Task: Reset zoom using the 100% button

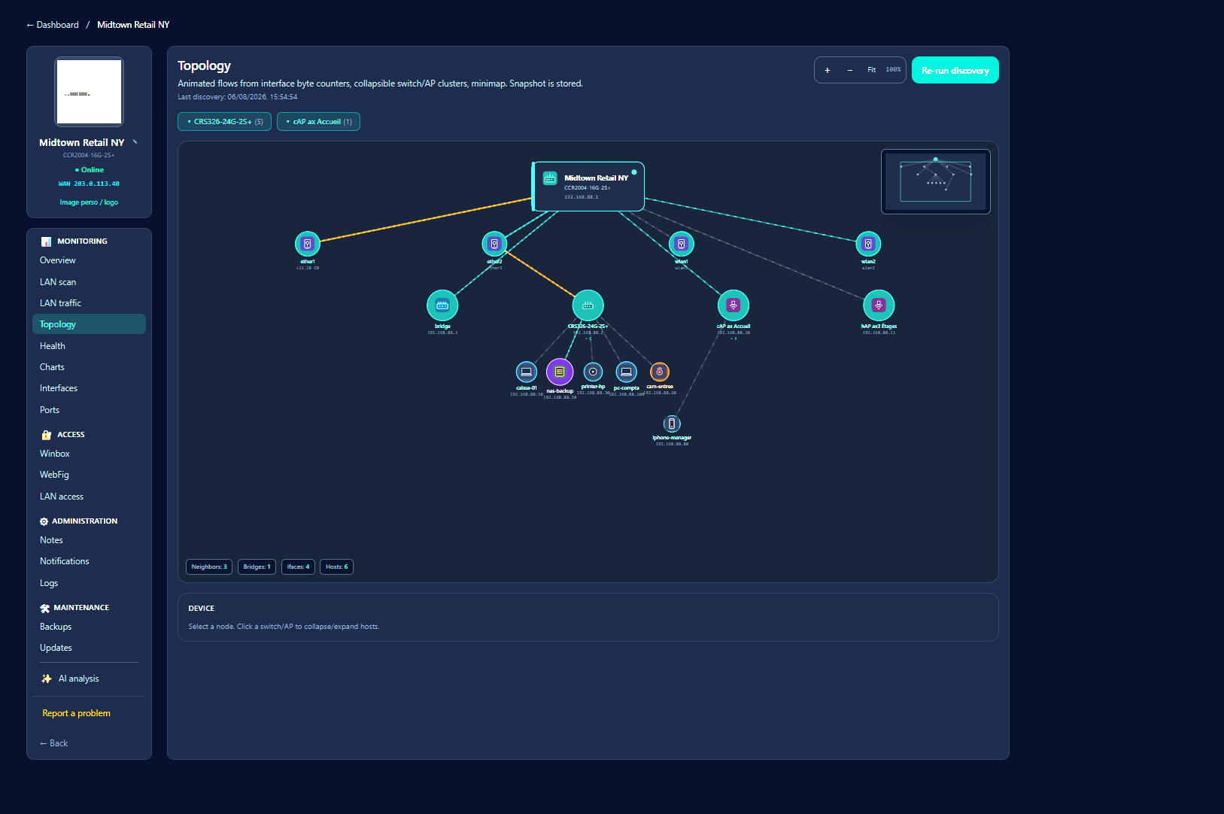Action: pos(893,70)
